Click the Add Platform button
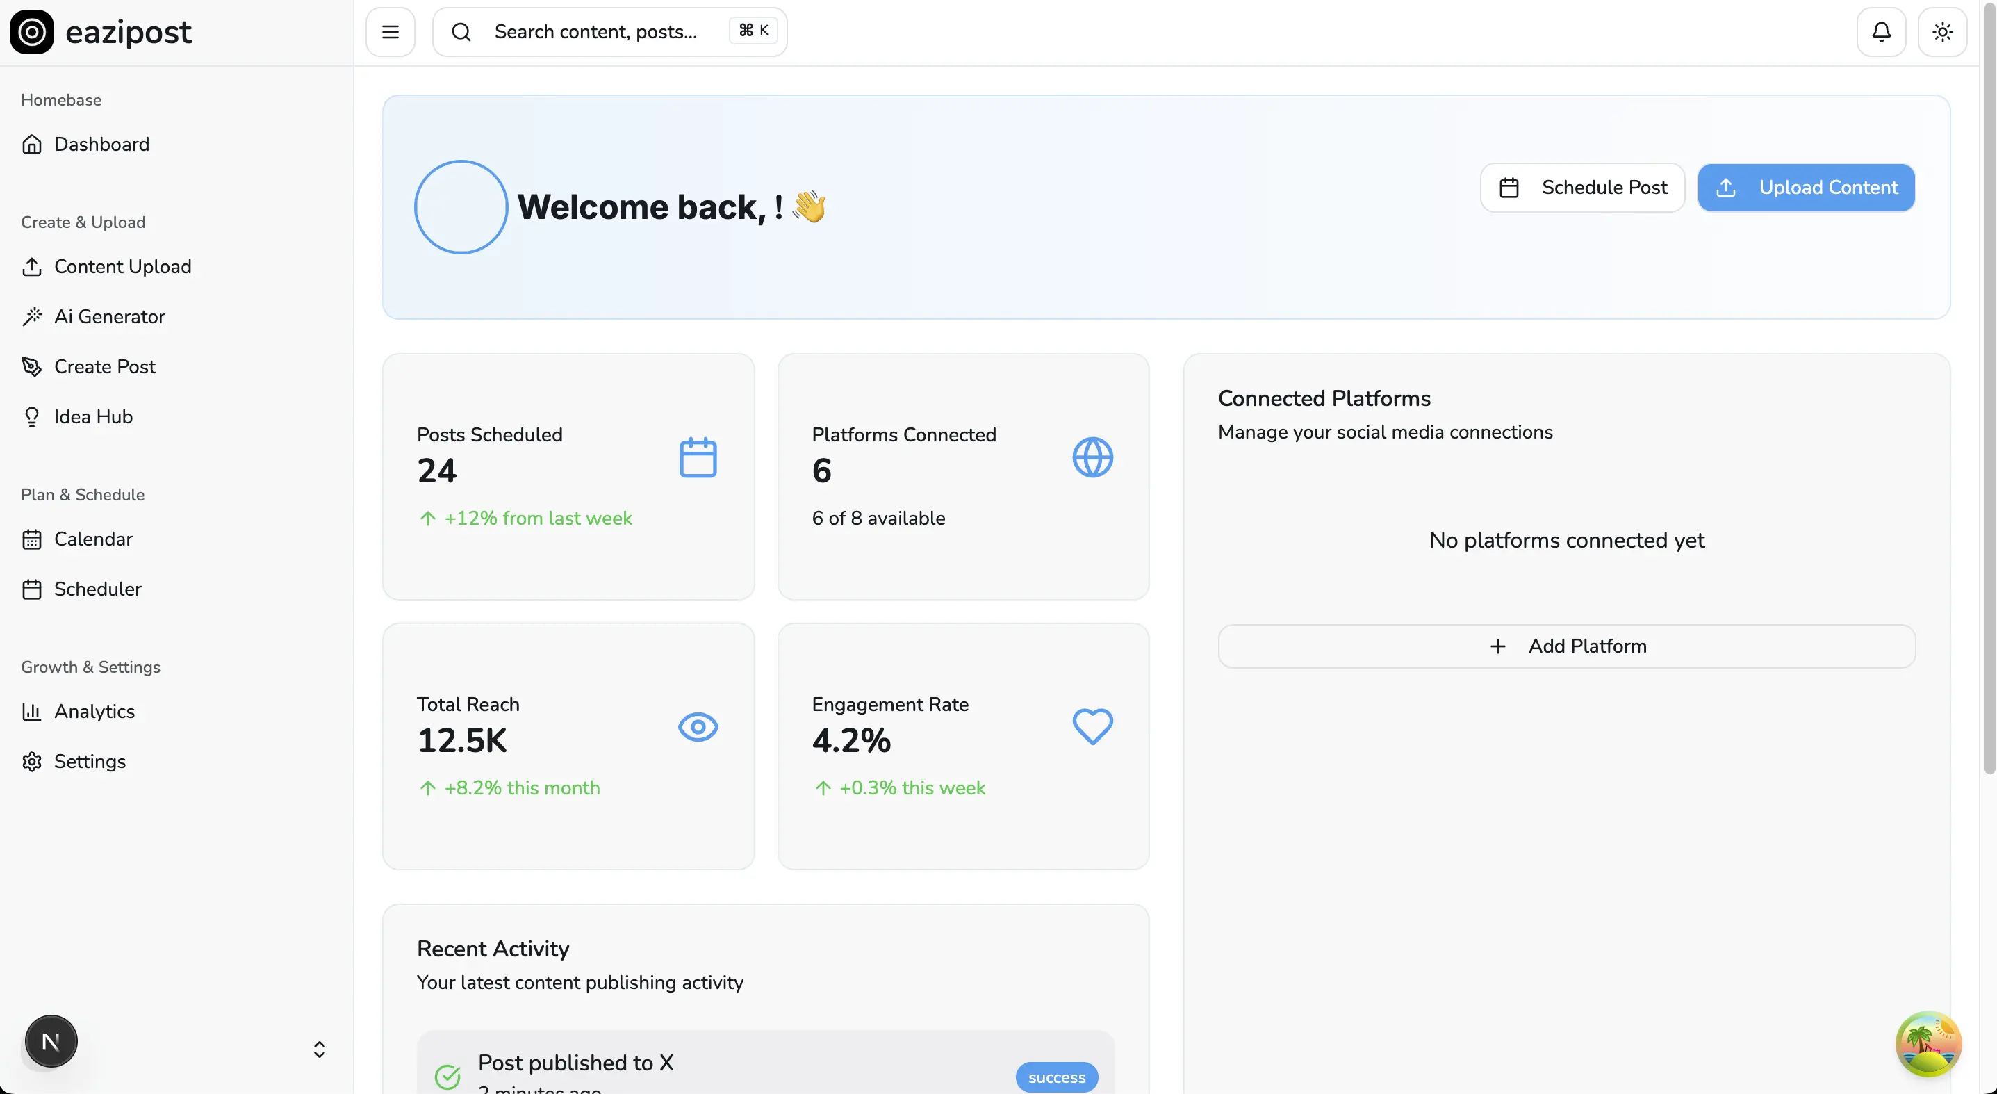The height and width of the screenshot is (1094, 1997). (1567, 646)
